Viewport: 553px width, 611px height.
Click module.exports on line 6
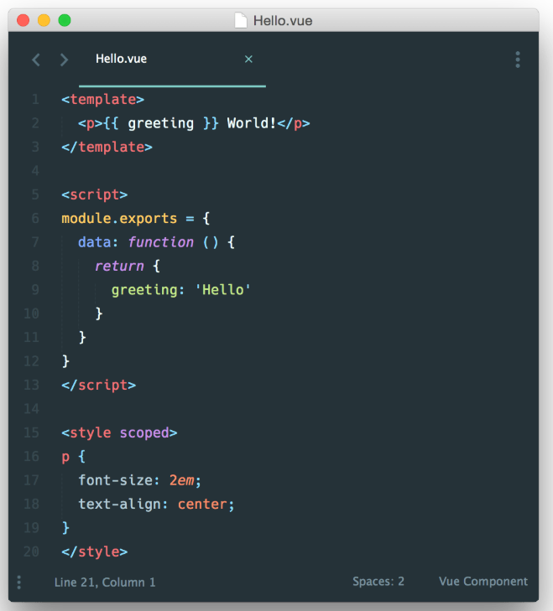(x=119, y=218)
